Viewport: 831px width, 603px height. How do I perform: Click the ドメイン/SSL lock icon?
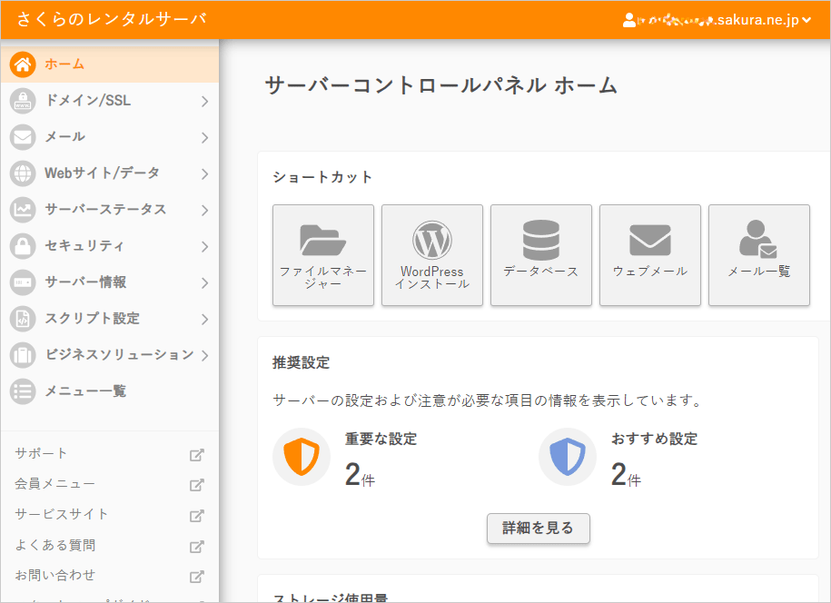pos(23,101)
